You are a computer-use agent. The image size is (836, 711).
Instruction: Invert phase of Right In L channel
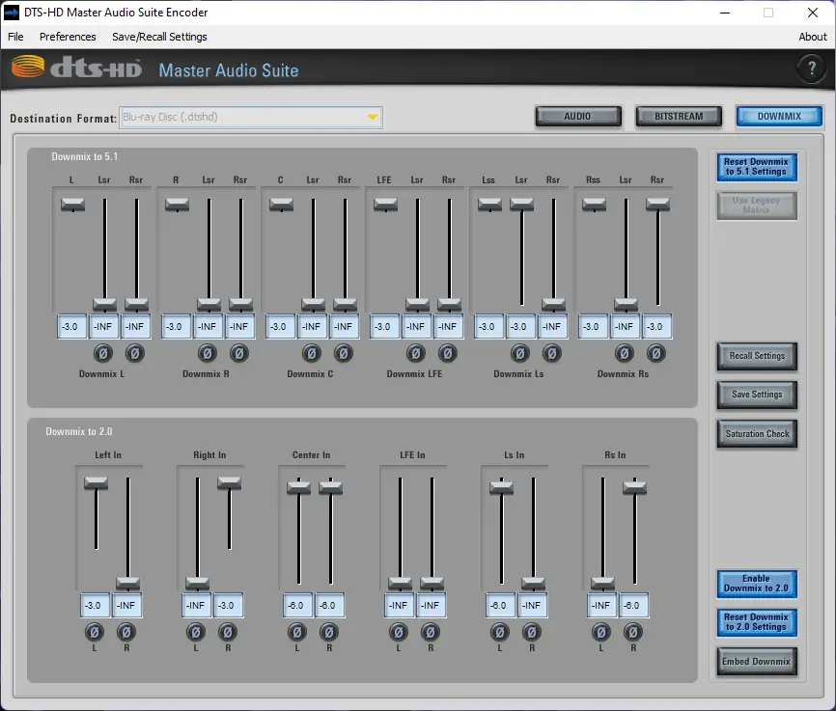(x=196, y=632)
